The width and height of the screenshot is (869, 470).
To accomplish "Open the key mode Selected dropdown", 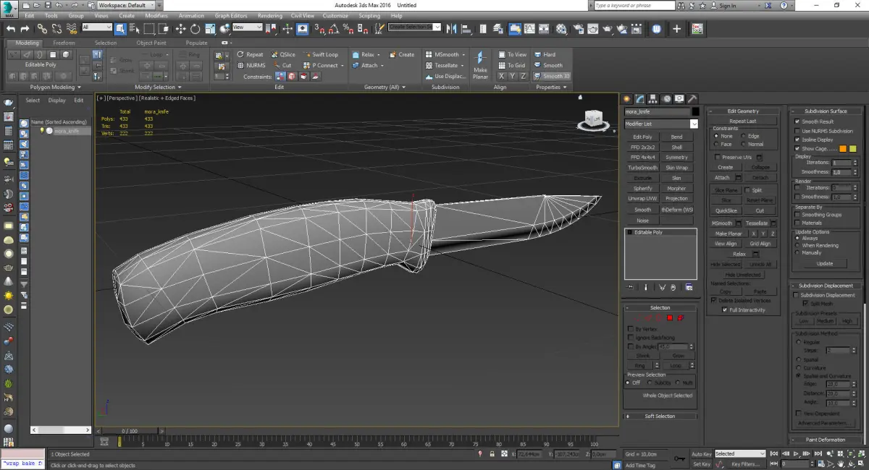I will 740,454.
